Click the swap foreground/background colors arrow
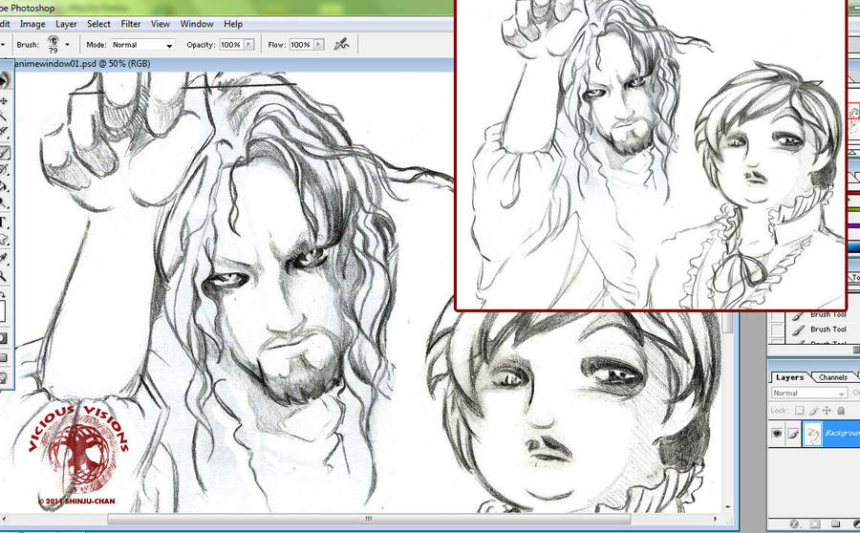The image size is (860, 533). tap(3, 294)
